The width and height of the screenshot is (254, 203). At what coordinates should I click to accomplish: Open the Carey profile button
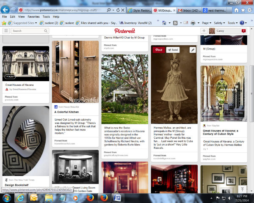(224, 31)
